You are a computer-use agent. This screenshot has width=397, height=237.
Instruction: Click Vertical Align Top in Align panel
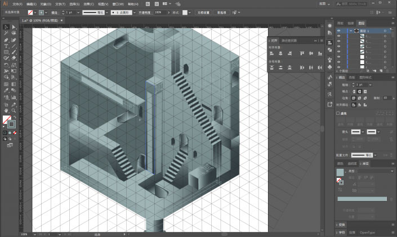click(x=302, y=53)
